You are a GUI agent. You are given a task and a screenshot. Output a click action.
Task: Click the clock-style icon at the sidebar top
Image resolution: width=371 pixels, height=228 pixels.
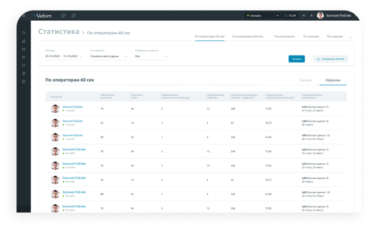[x=24, y=33]
